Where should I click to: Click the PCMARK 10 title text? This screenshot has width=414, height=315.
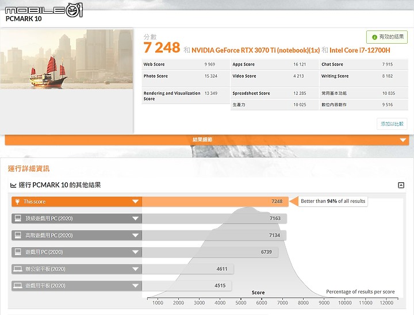[x=24, y=19]
